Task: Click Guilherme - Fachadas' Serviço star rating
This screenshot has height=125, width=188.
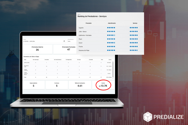Action: click(134, 35)
